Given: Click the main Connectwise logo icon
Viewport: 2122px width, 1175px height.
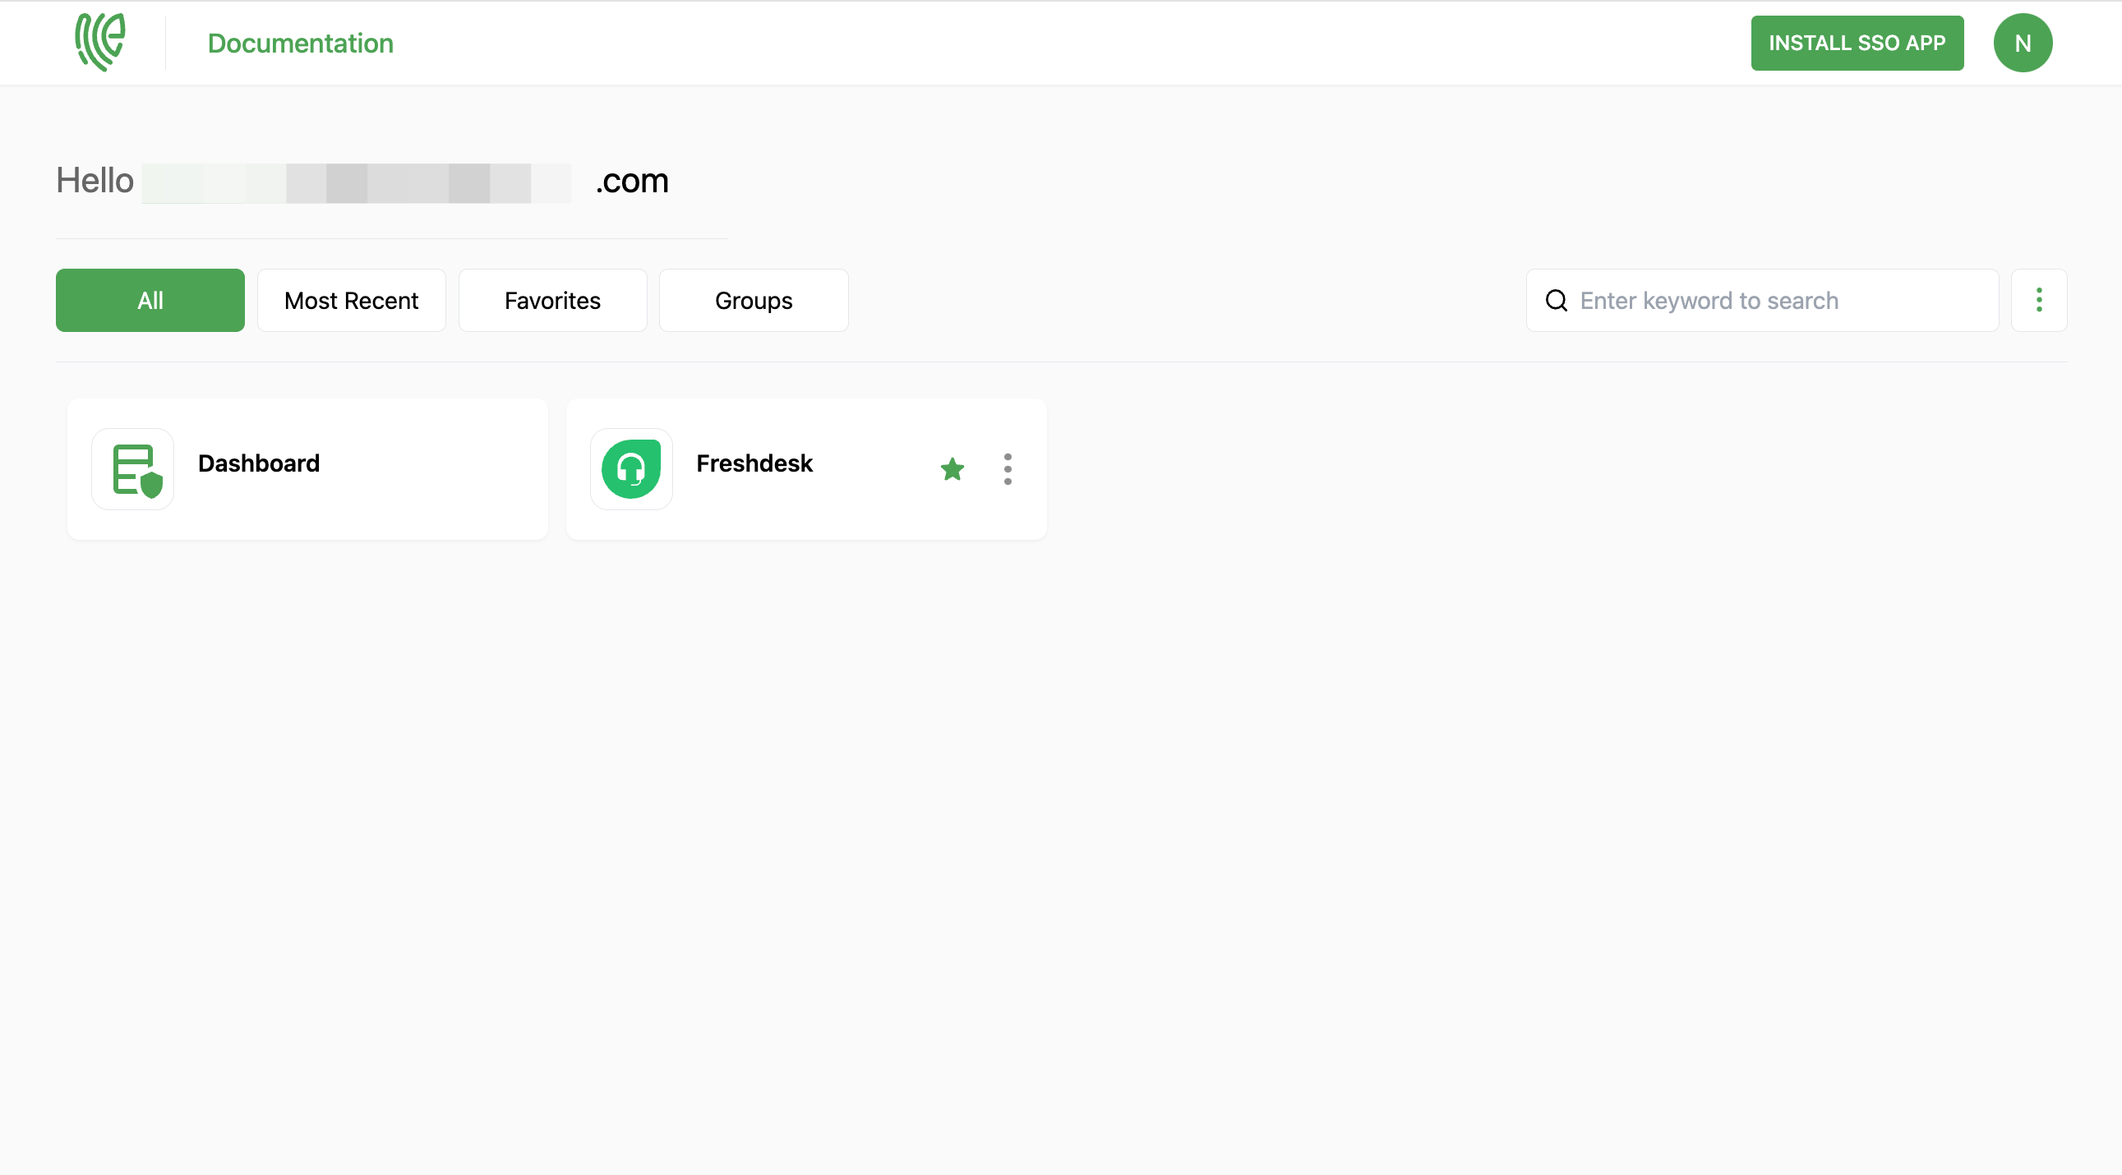Looking at the screenshot, I should tap(99, 42).
